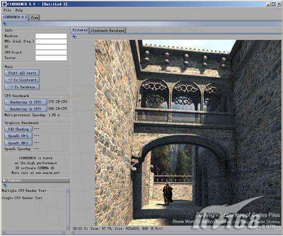The image size is (283, 236).
Task: Run the Rendering (1 CPU) benchmark
Action: [x=26, y=102]
